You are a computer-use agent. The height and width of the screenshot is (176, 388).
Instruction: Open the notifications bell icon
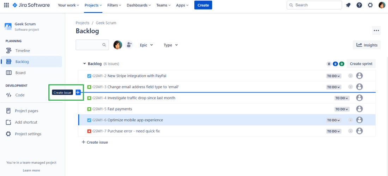(x=348, y=5)
